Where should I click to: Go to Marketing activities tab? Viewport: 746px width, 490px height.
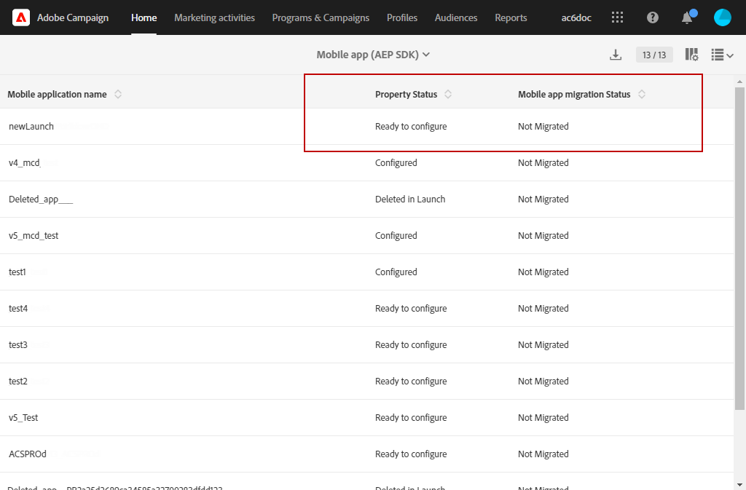(215, 17)
